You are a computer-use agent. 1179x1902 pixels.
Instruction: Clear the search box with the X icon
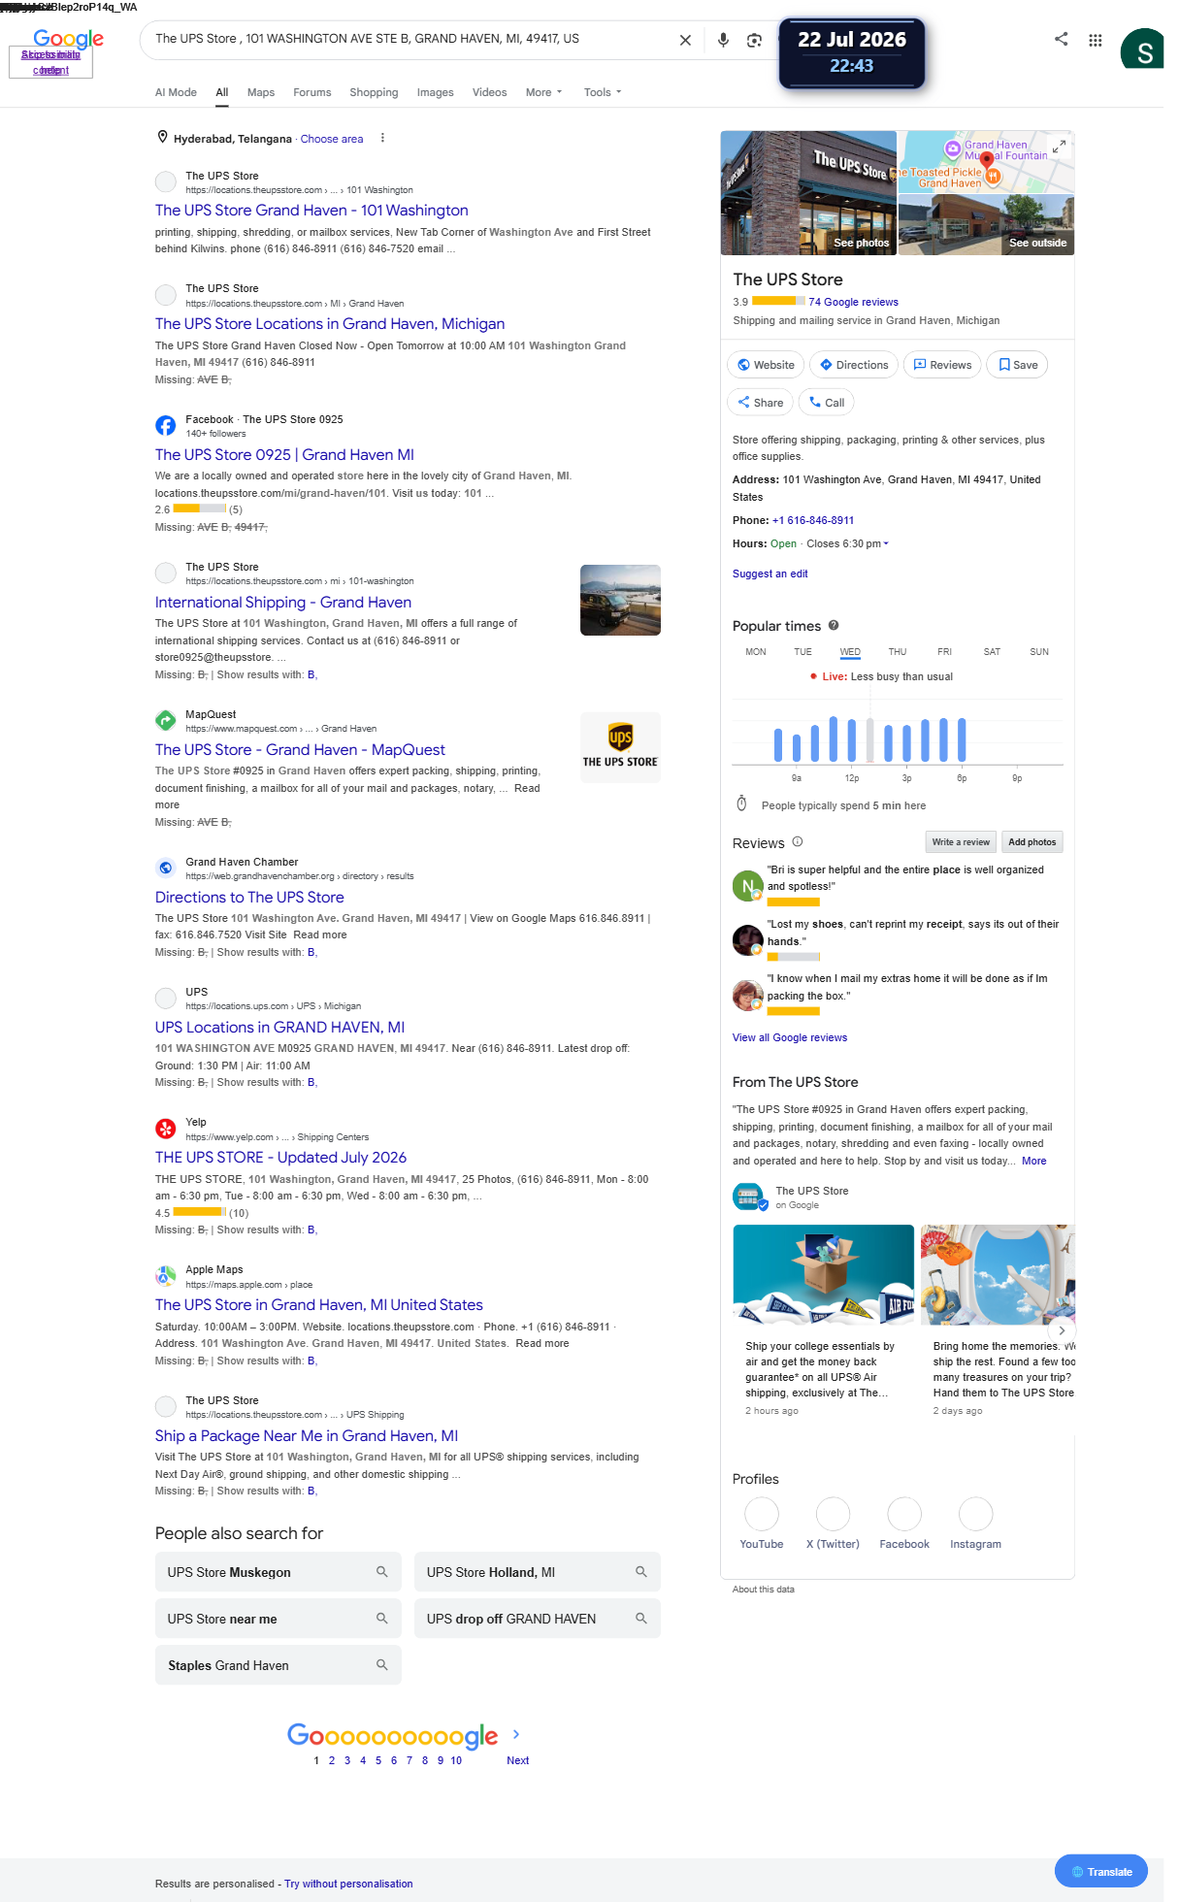(685, 40)
